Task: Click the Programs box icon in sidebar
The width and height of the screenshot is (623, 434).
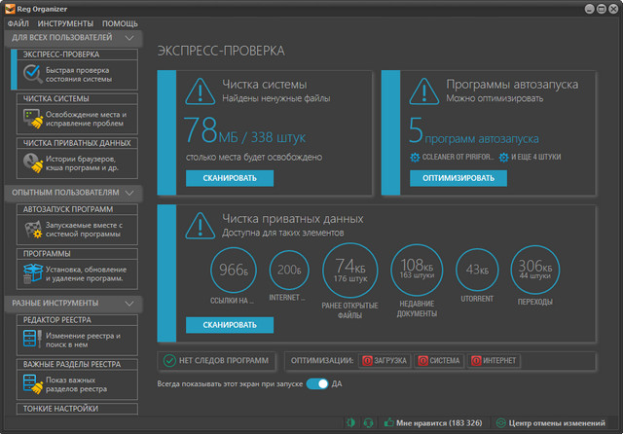Action: pyautogui.click(x=33, y=273)
